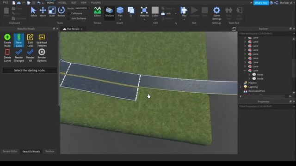The image size is (296, 166).
Task: Open the FILE menu
Action: pos(6,3)
